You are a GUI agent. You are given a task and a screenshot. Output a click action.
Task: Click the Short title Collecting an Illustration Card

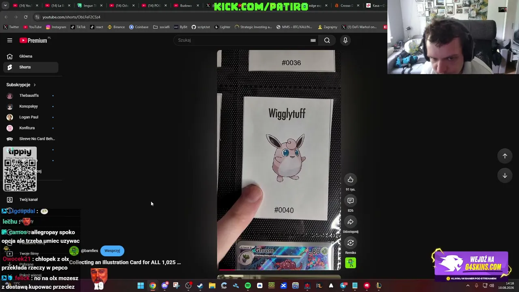(125, 262)
